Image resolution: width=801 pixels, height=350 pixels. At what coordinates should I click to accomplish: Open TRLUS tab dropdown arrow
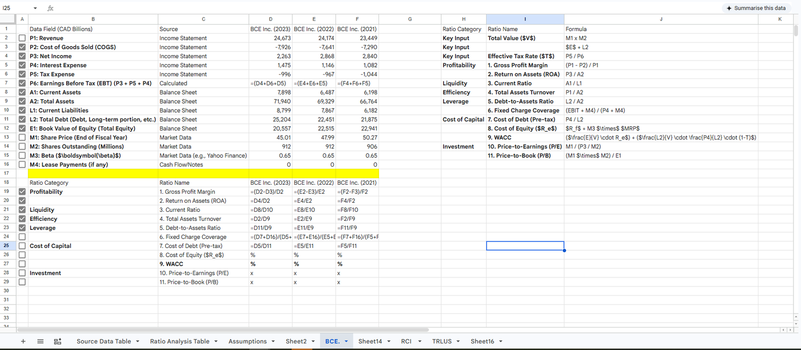458,341
